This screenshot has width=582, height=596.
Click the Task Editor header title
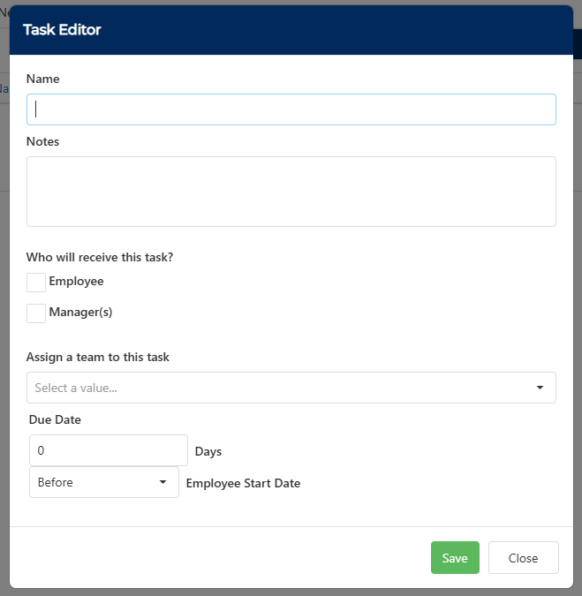(62, 30)
